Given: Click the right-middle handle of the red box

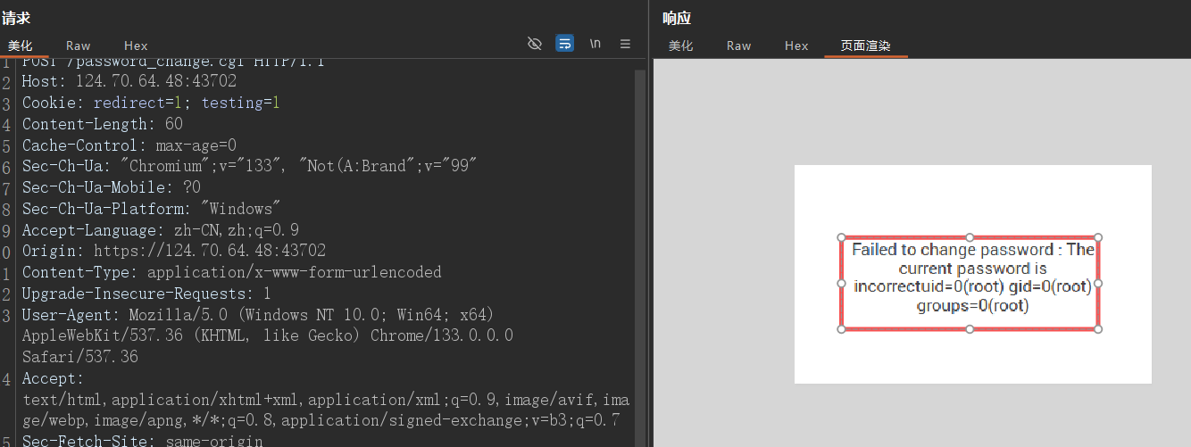Looking at the screenshot, I should coord(1098,283).
